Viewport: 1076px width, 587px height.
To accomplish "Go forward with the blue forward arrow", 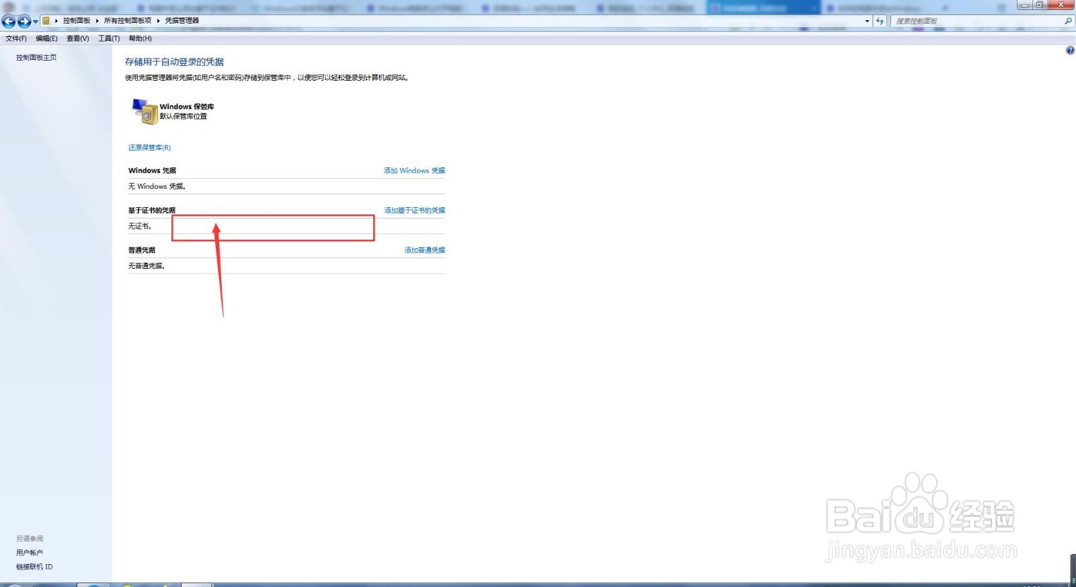I will coord(24,22).
